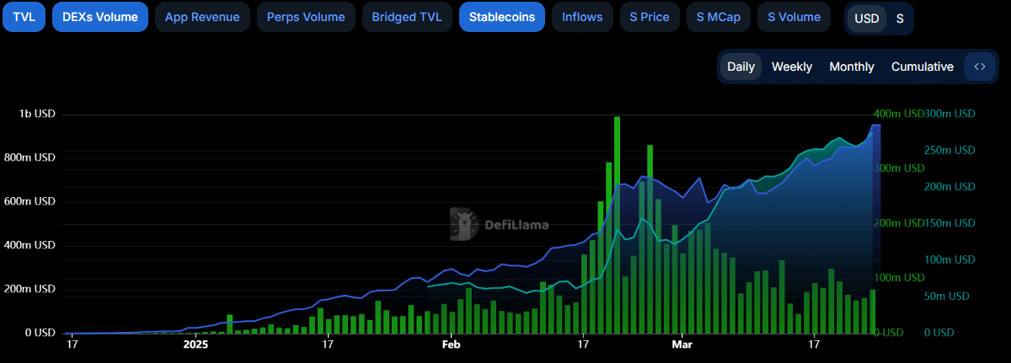This screenshot has height=363, width=1011.
Task: Click the Feb label on time axis
Action: (x=451, y=344)
